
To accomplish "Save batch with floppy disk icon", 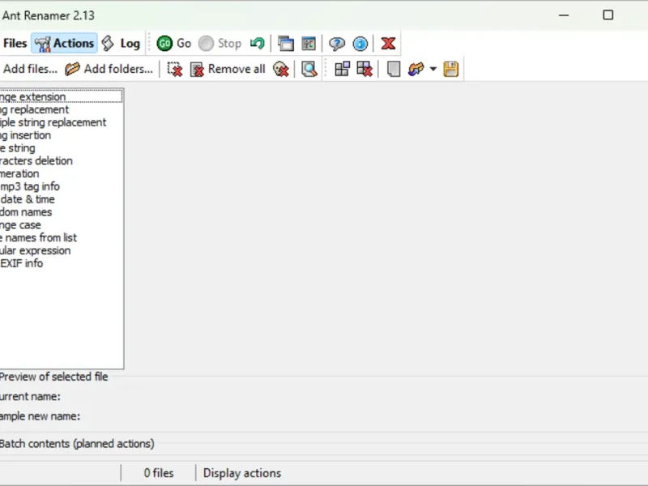I will [451, 69].
